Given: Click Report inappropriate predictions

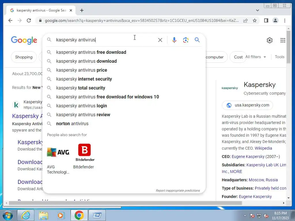Looking at the screenshot, I should coord(178,190).
